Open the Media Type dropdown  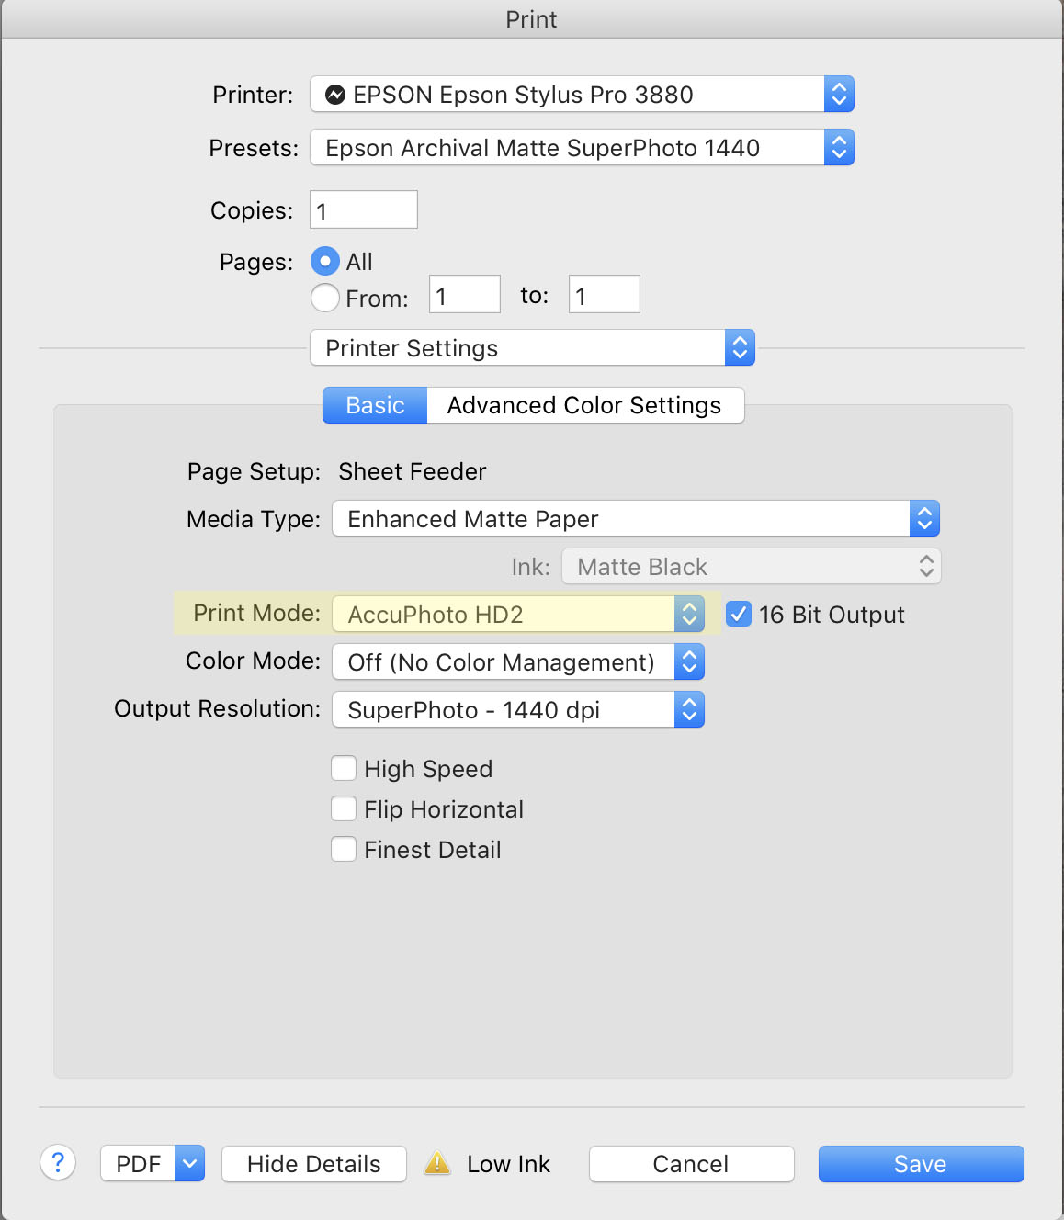(635, 519)
